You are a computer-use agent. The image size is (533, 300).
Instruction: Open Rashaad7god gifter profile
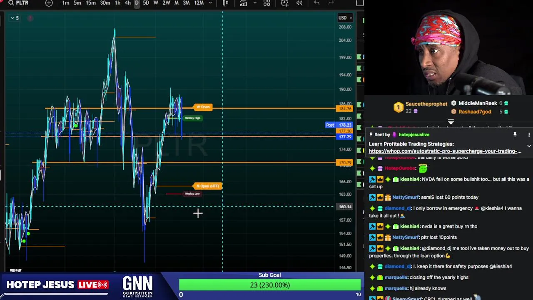[475, 112]
